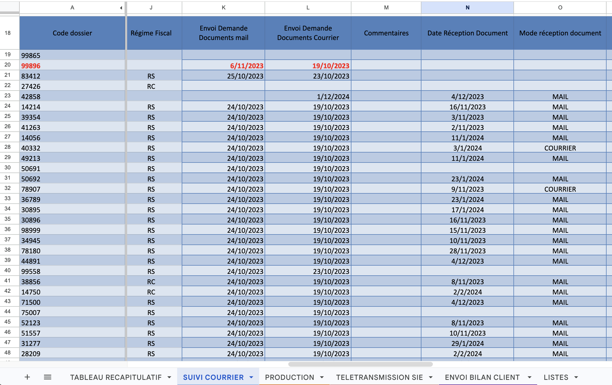612x385 pixels.
Task: Open LISTES tab dropdown arrow
Action: click(x=576, y=377)
